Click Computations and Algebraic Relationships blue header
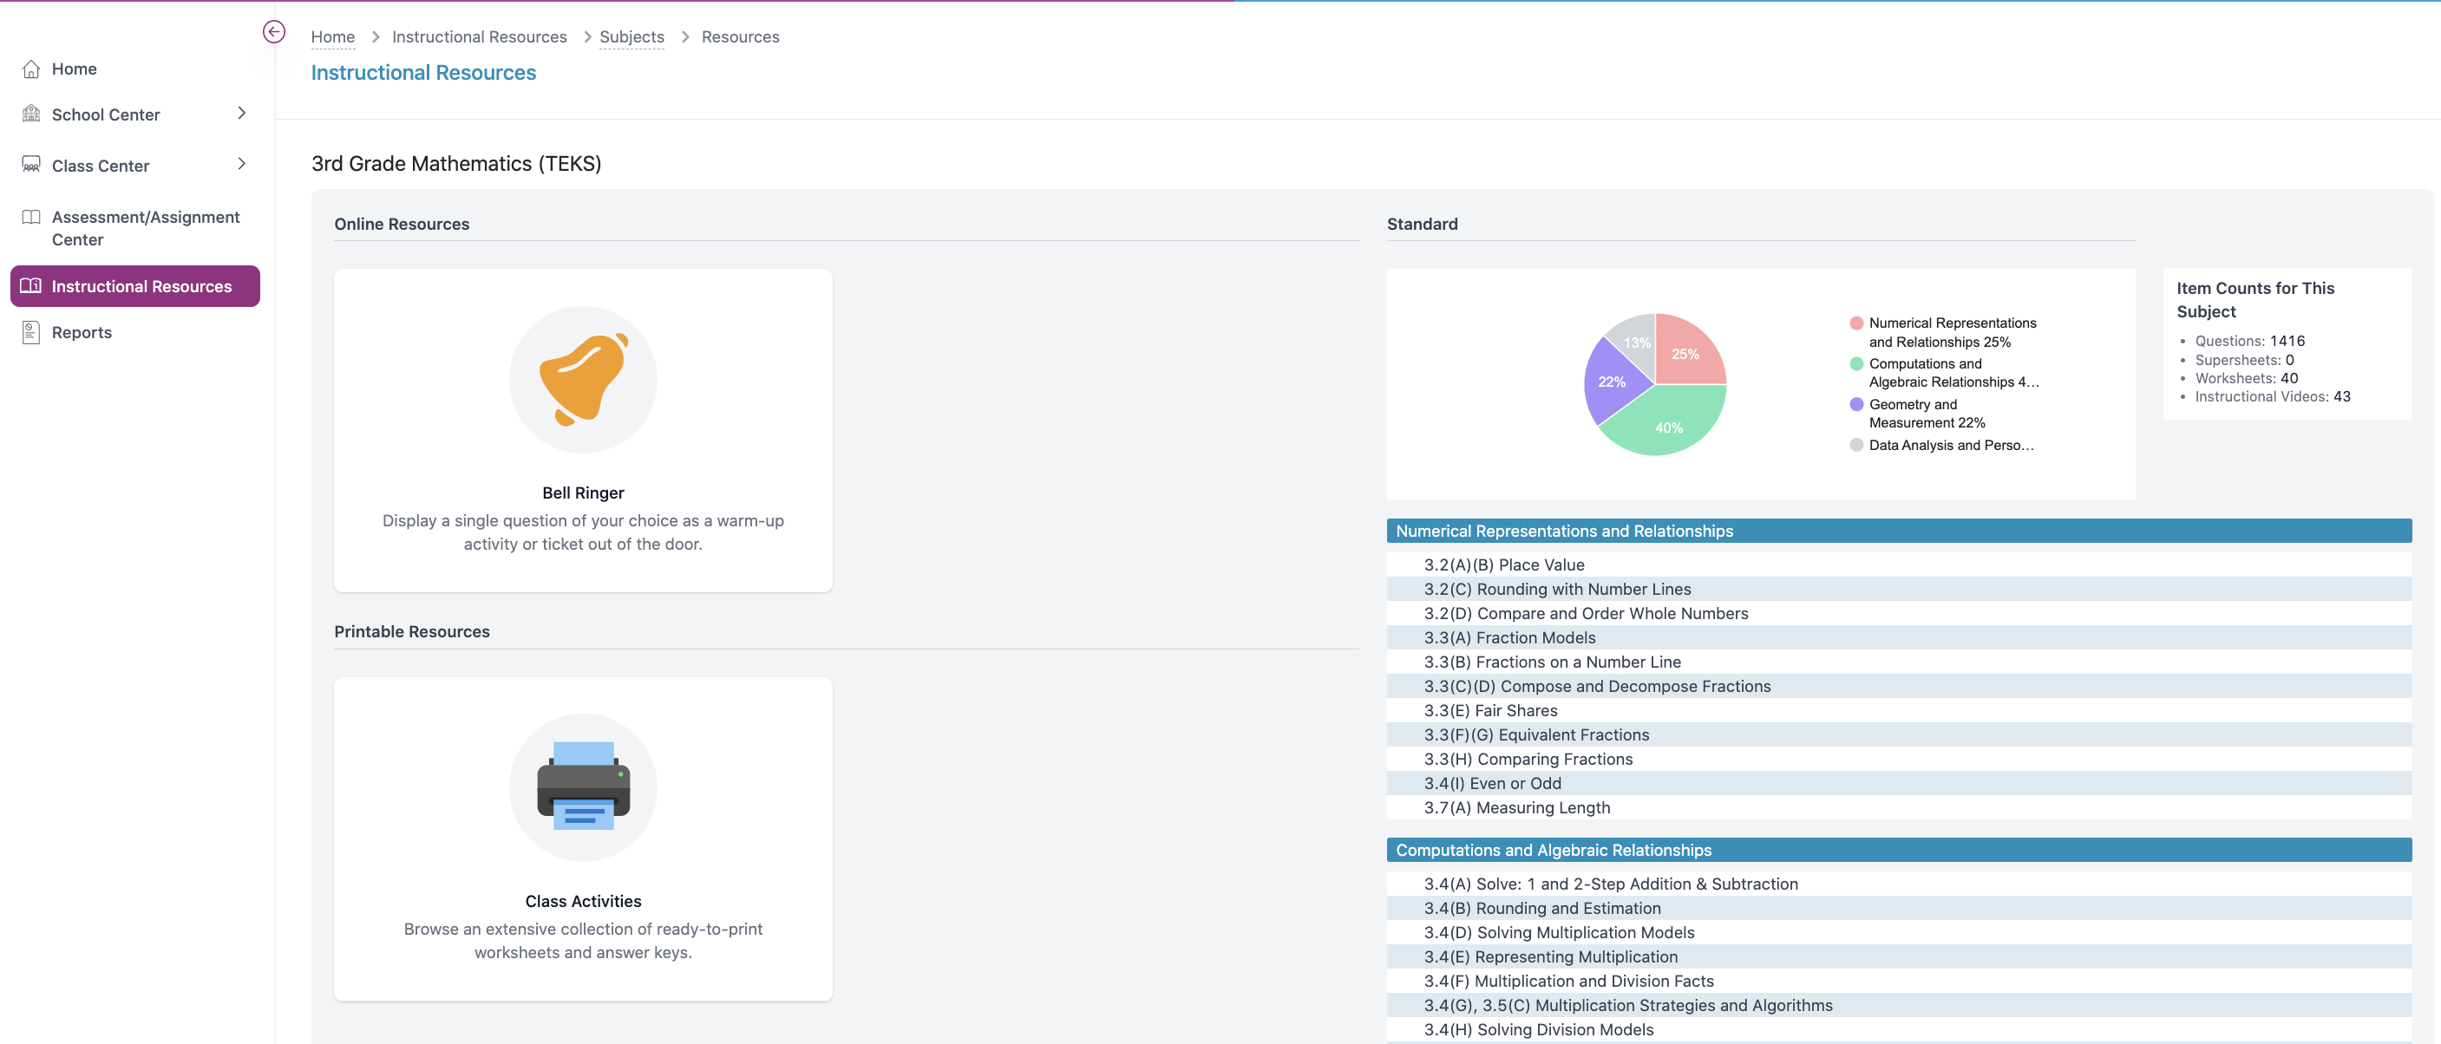 [x=1898, y=850]
